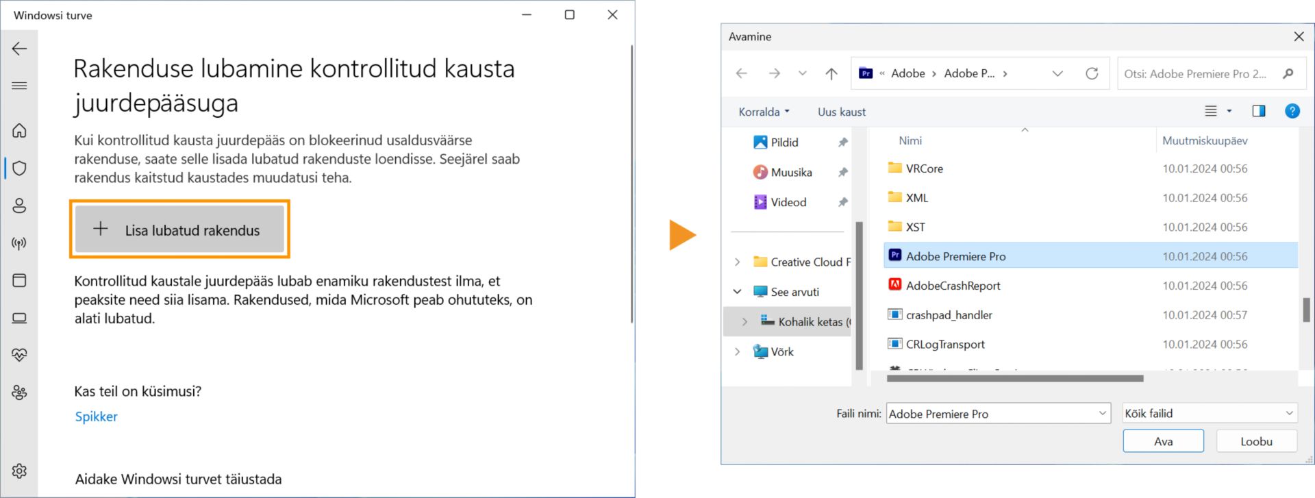Expand the address bar history dropdown

(x=1057, y=73)
